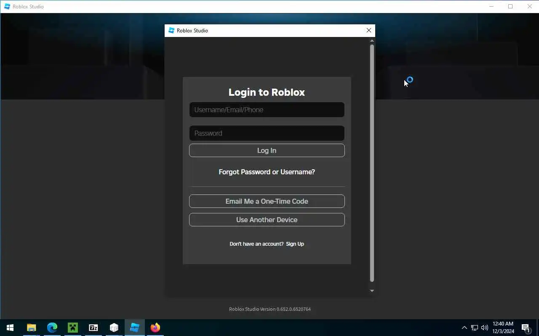Open the notification center icon
Viewport: 539px width, 336px height.
(526, 328)
